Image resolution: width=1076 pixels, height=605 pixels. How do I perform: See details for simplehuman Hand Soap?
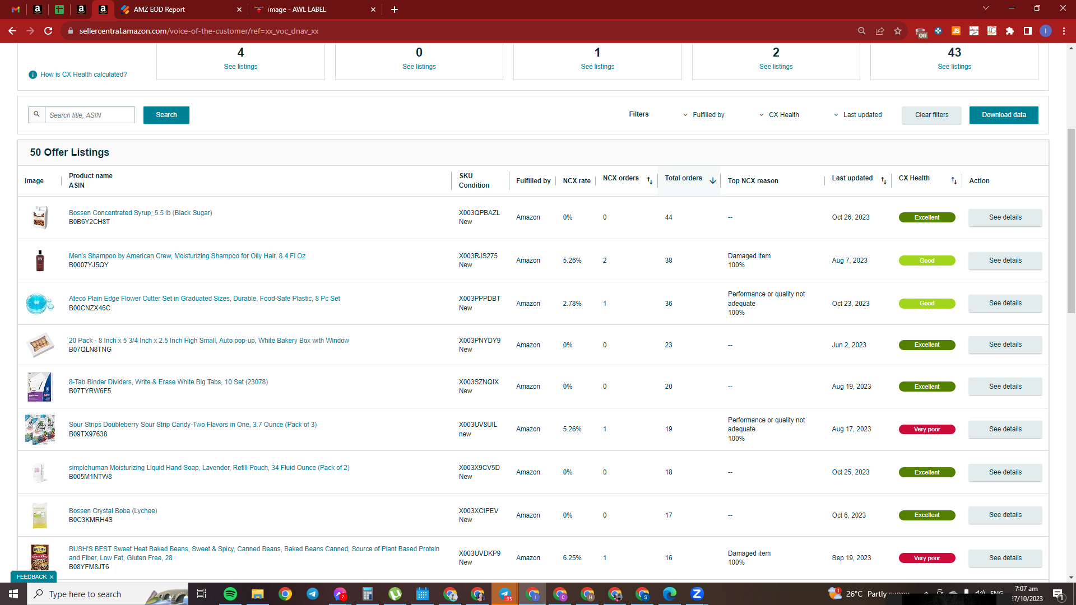[x=1005, y=472]
